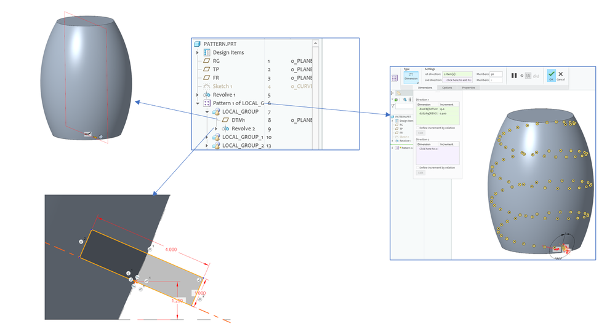Click model tree scrollbar up arrow
Image resolution: width=615 pixels, height=329 pixels.
(316, 44)
